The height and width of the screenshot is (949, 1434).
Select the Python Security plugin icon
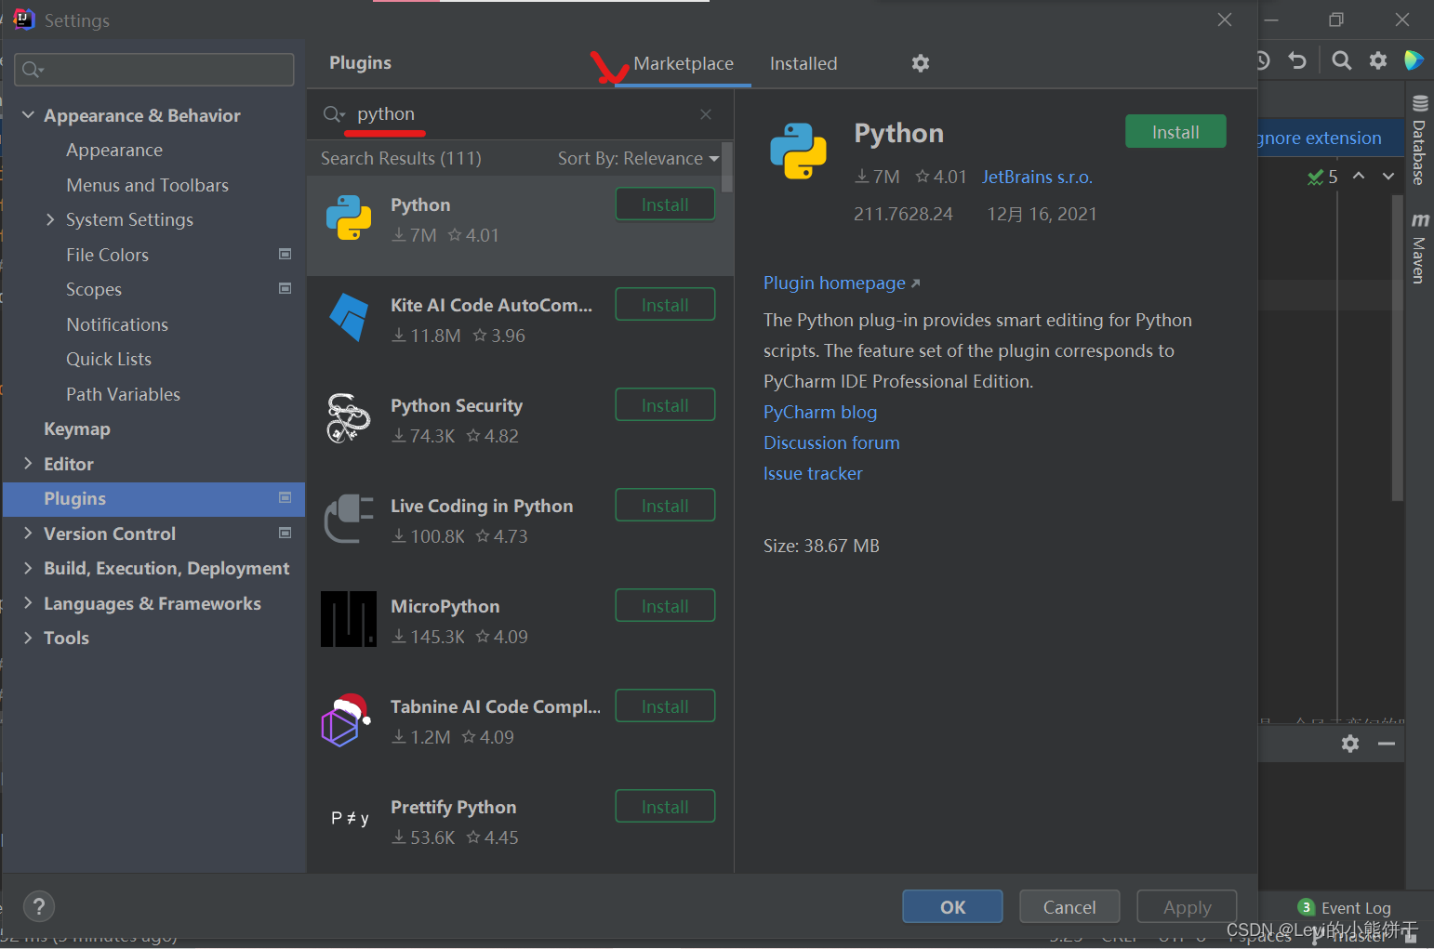click(x=349, y=418)
